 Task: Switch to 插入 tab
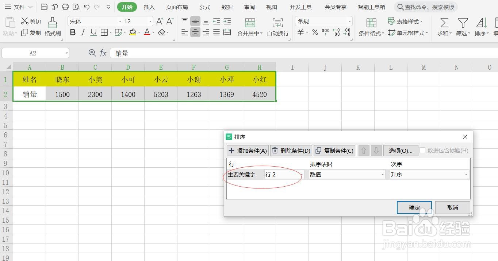[149, 7]
